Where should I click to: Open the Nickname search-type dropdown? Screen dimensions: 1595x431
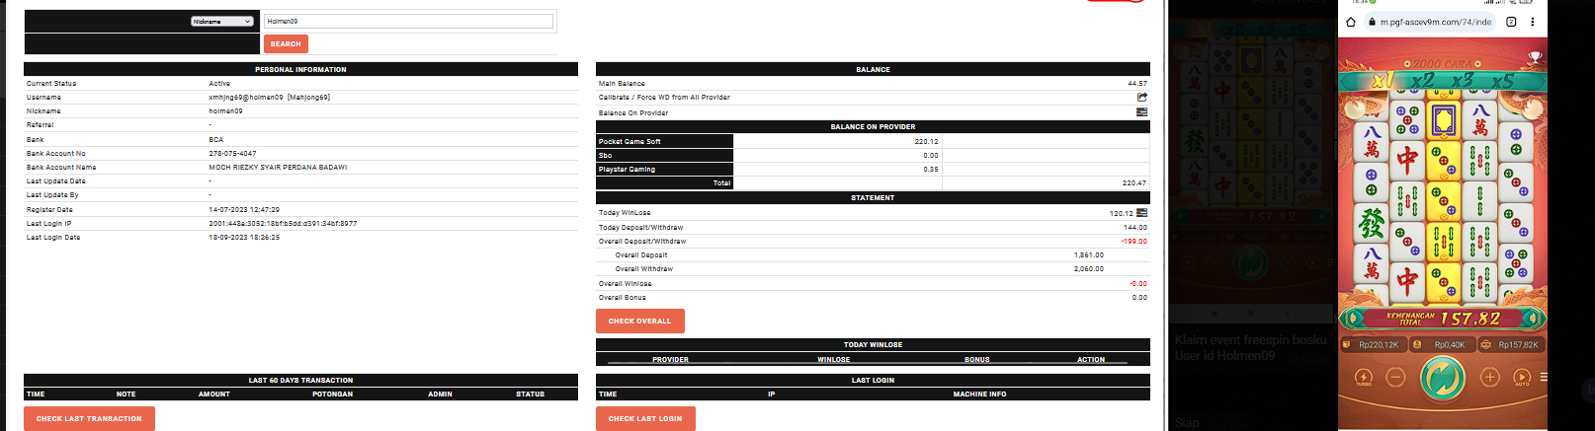(x=222, y=21)
